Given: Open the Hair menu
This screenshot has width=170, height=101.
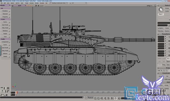Looking at the screenshot, I should pos(46,3).
